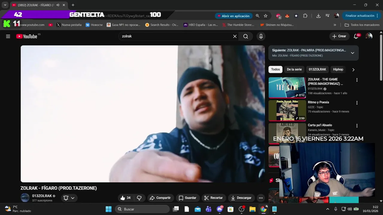Click the Crear button
Viewport: 383px width, 215px height.
click(x=339, y=36)
